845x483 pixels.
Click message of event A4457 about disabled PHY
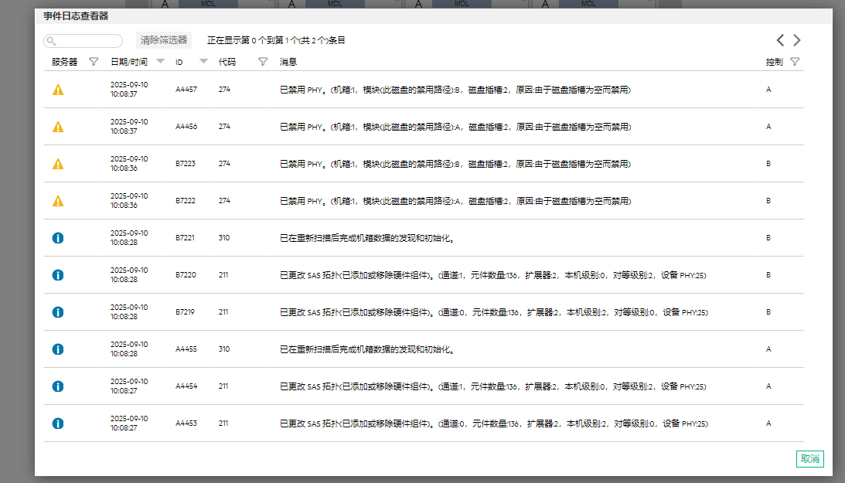(455, 90)
